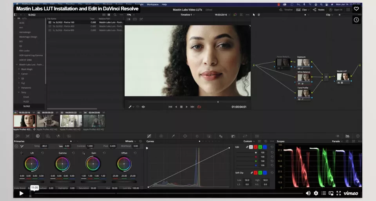Add the video to Vimeo likes

(356, 9)
